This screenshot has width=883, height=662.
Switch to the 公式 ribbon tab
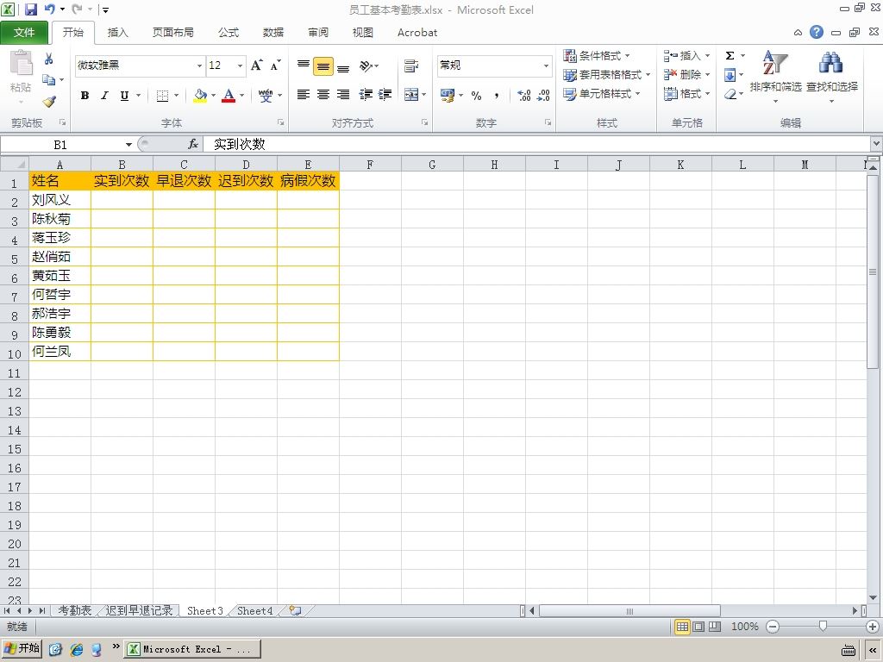tap(229, 32)
